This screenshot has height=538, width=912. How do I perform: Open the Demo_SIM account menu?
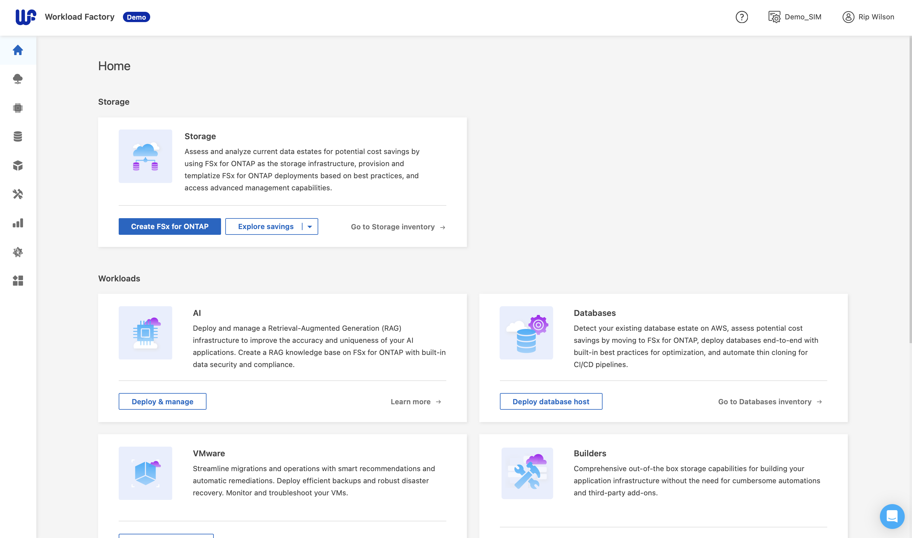pyautogui.click(x=795, y=17)
